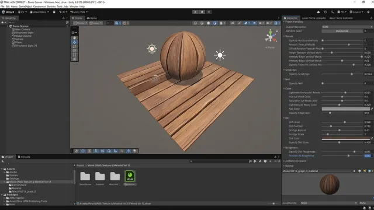Select the right directional light gizmo
The height and width of the screenshot is (210, 374).
[220, 55]
